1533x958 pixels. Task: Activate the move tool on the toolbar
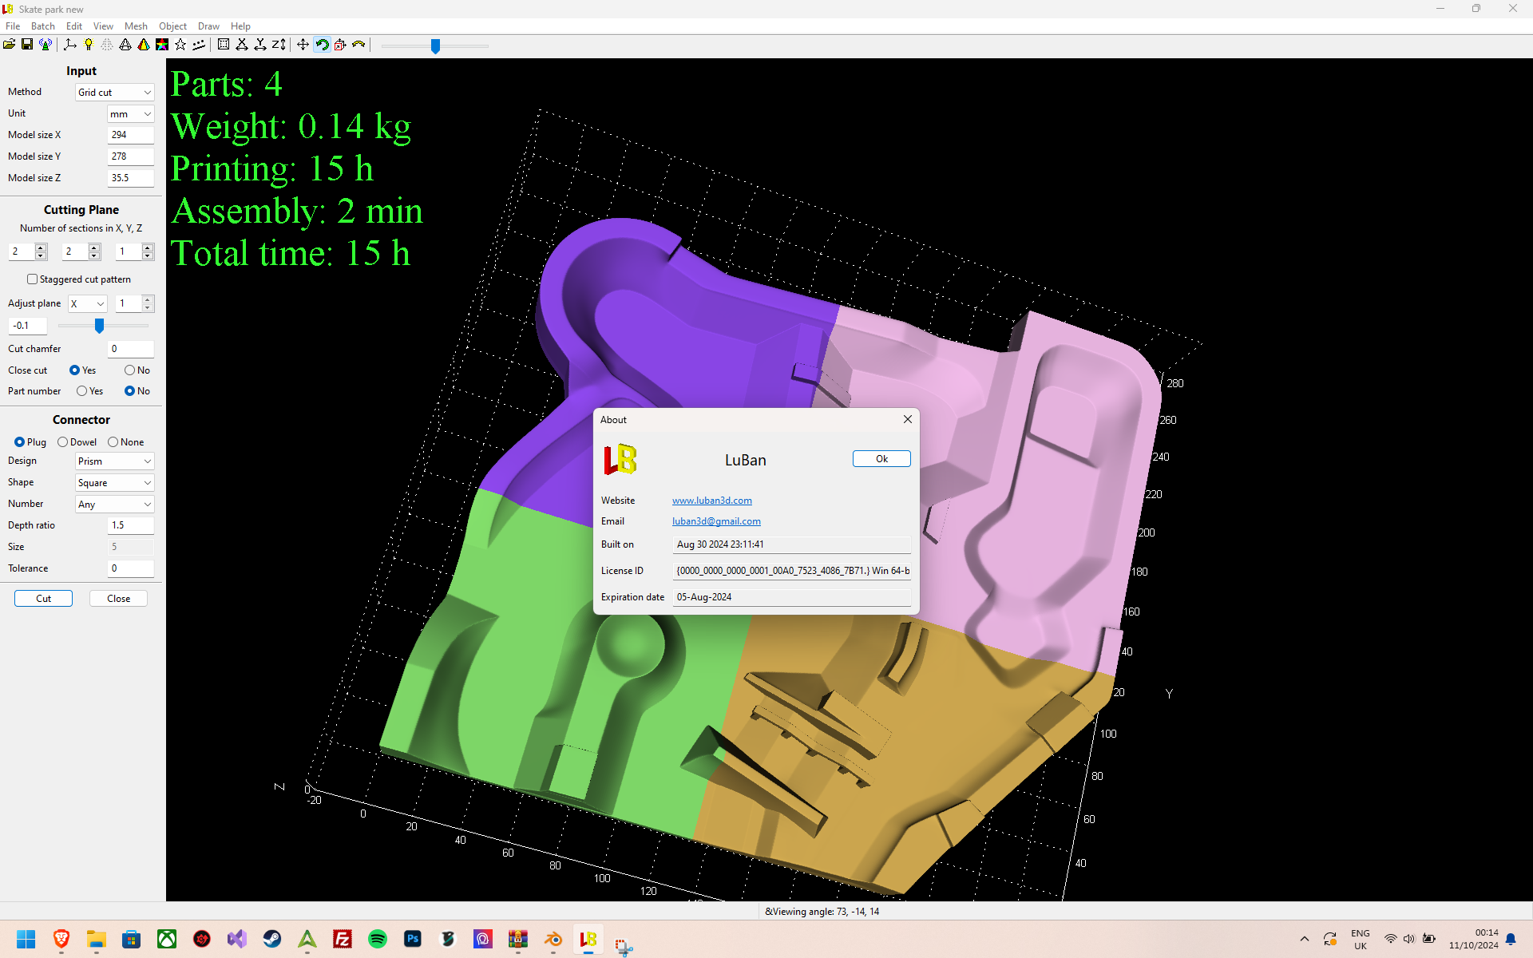pyautogui.click(x=302, y=45)
